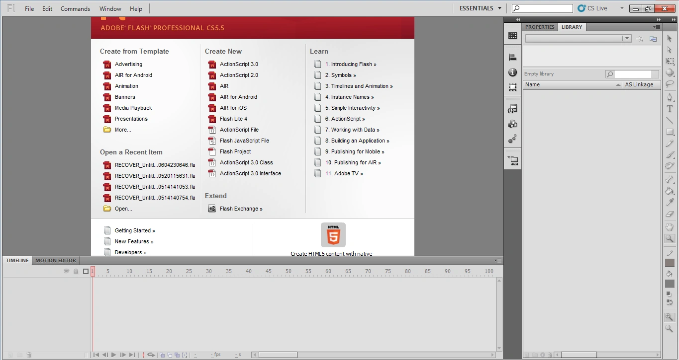Select the Rectangle tool
Viewport: 679px width, 360px height.
point(670,132)
